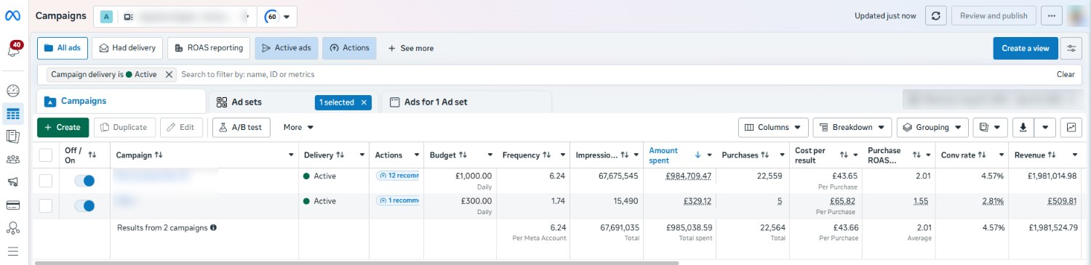The height and width of the screenshot is (265, 1091).
Task: Toggle off the £300.00 budget campaign
Action: point(84,205)
